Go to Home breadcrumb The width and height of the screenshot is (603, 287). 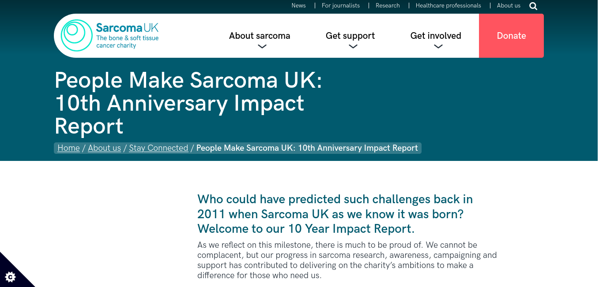pos(68,148)
